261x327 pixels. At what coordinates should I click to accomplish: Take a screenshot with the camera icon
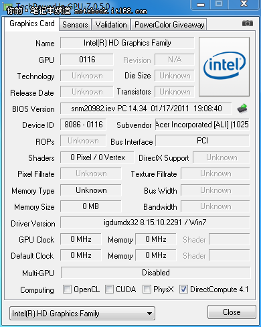coord(248,23)
